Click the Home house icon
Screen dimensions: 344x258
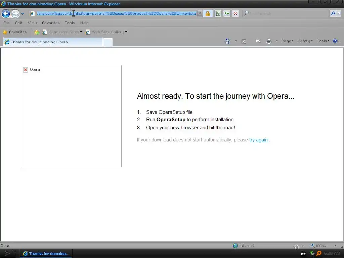coord(227,41)
